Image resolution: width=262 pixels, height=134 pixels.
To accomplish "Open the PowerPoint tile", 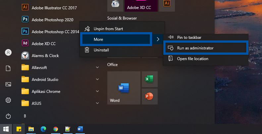I will 149,96.
